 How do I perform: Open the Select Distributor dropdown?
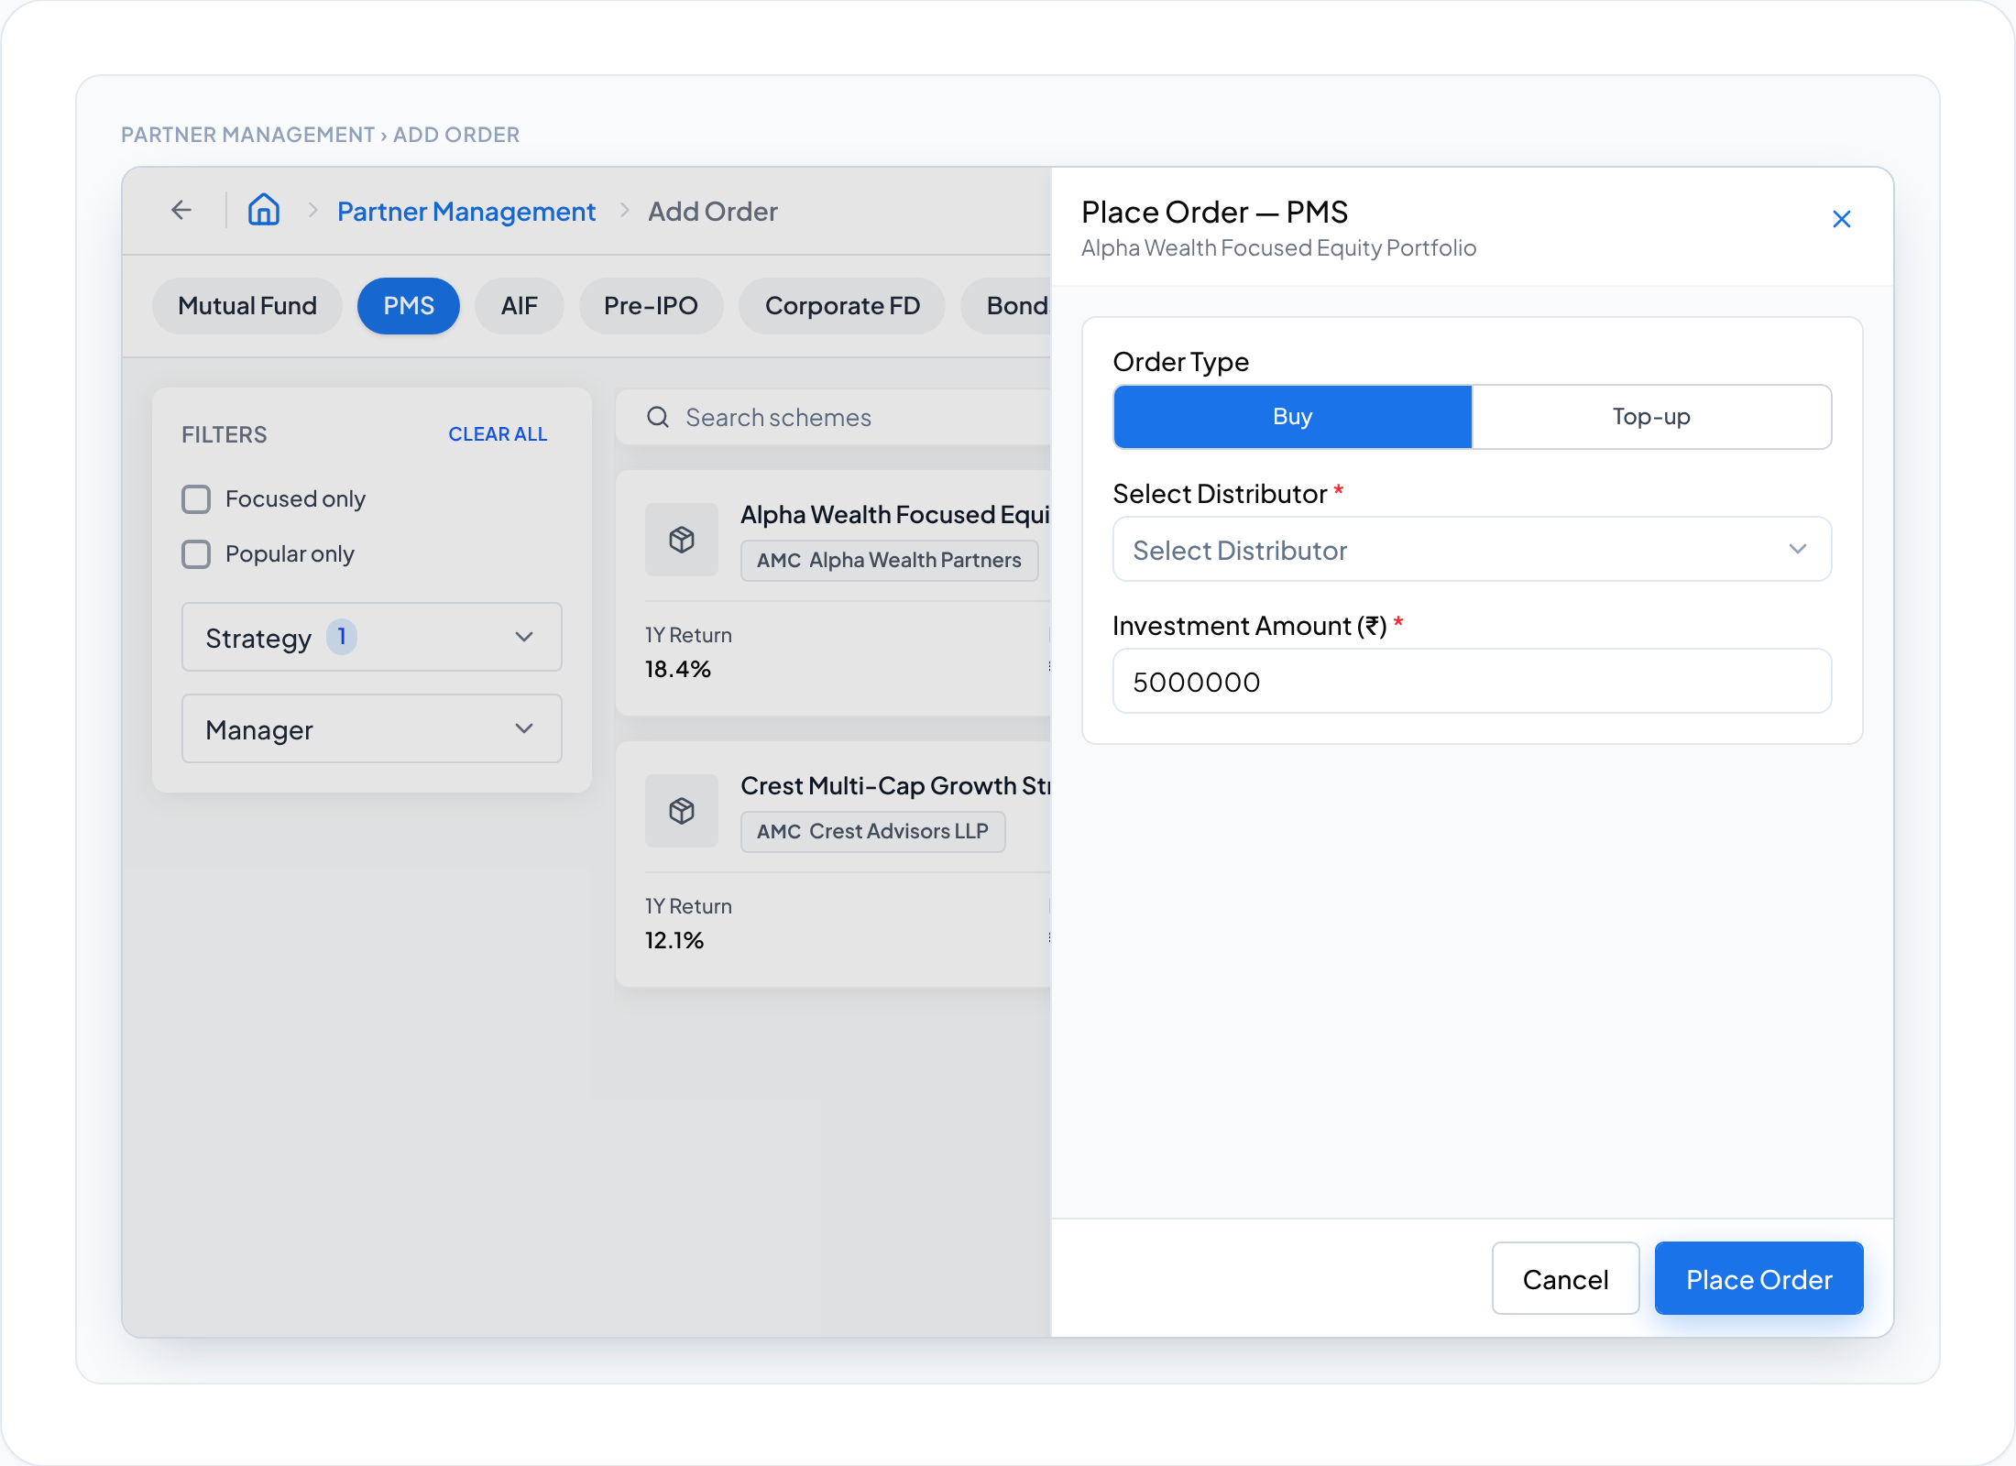(x=1472, y=550)
